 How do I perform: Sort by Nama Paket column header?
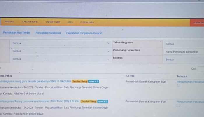click(6, 76)
